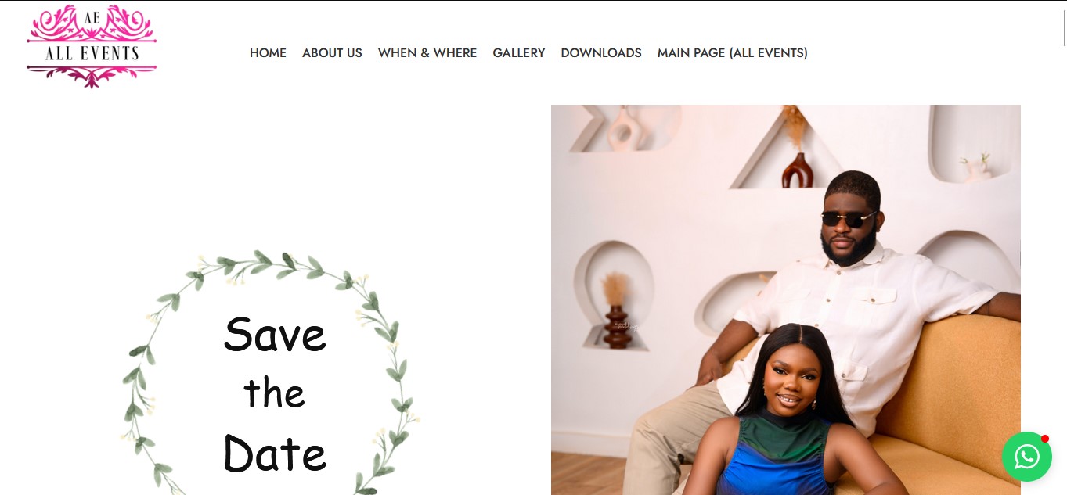This screenshot has height=495, width=1067.
Task: Open the ABOUT US menu item
Action: click(332, 53)
